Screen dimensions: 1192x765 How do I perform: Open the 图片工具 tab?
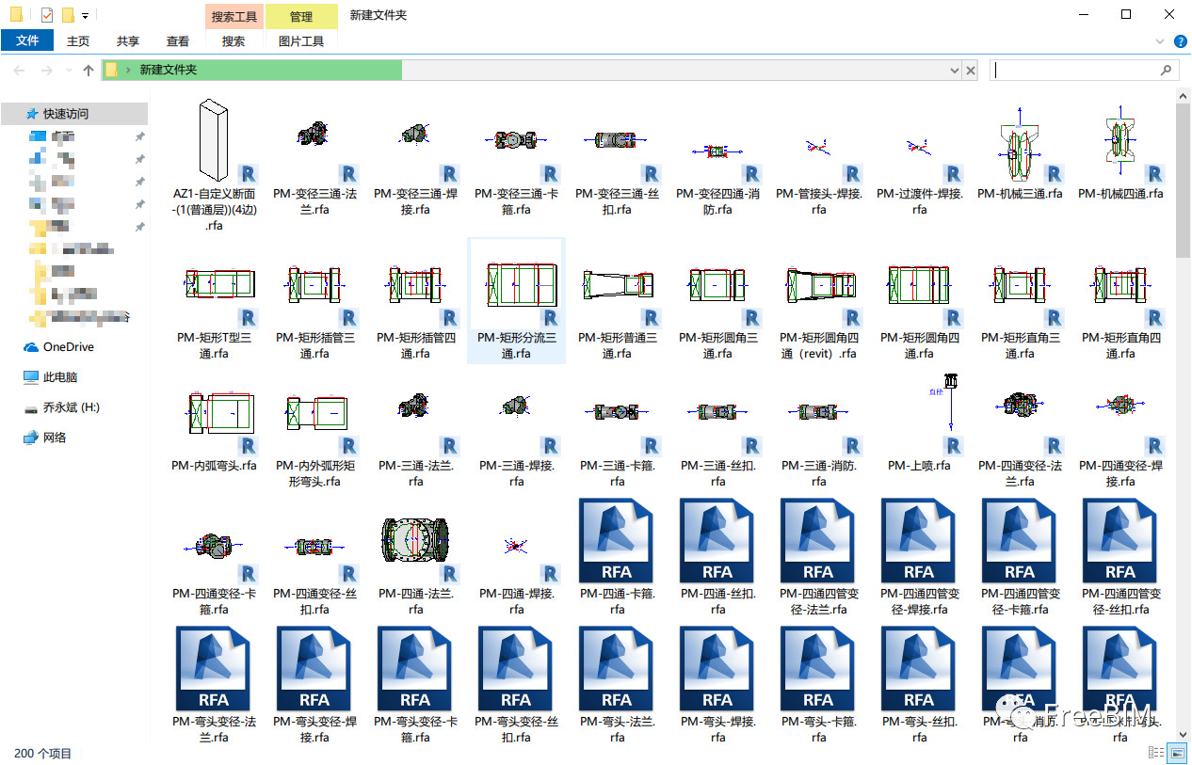pyautogui.click(x=301, y=40)
